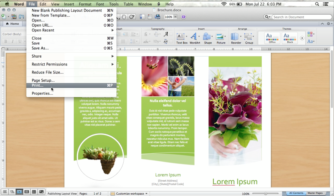The width and height of the screenshot is (334, 196).
Task: Apply the Office theme thumbnail
Action: pos(272,38)
